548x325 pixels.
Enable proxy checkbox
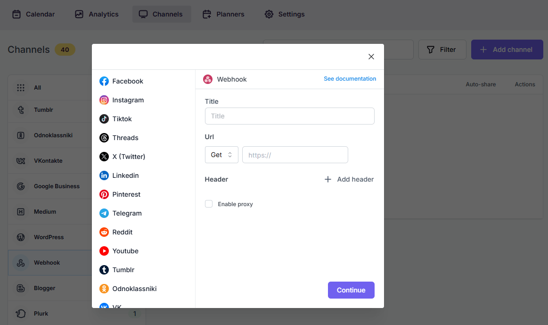pyautogui.click(x=209, y=204)
